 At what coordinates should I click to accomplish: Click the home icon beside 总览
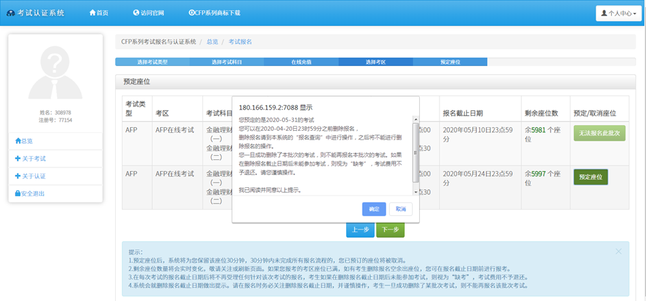coord(18,141)
